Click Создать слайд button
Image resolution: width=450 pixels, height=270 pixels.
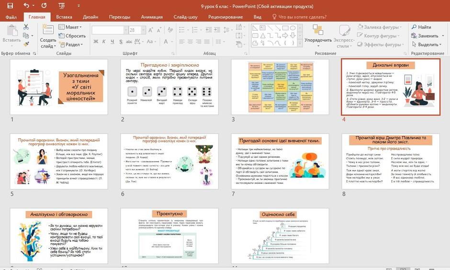point(48,36)
